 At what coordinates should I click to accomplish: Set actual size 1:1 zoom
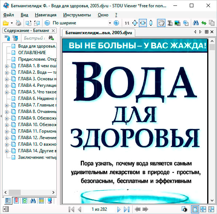(127, 23)
